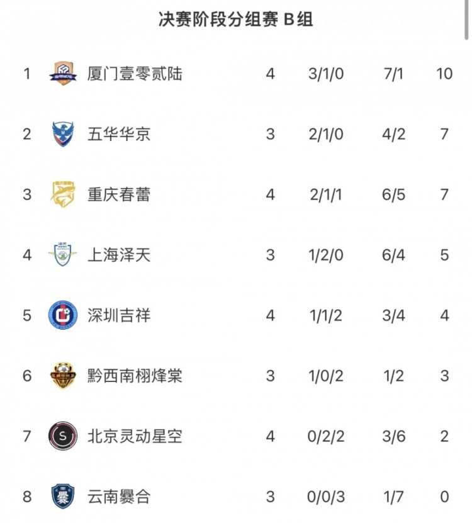Click the 五华华京 eagle team logo

(63, 134)
